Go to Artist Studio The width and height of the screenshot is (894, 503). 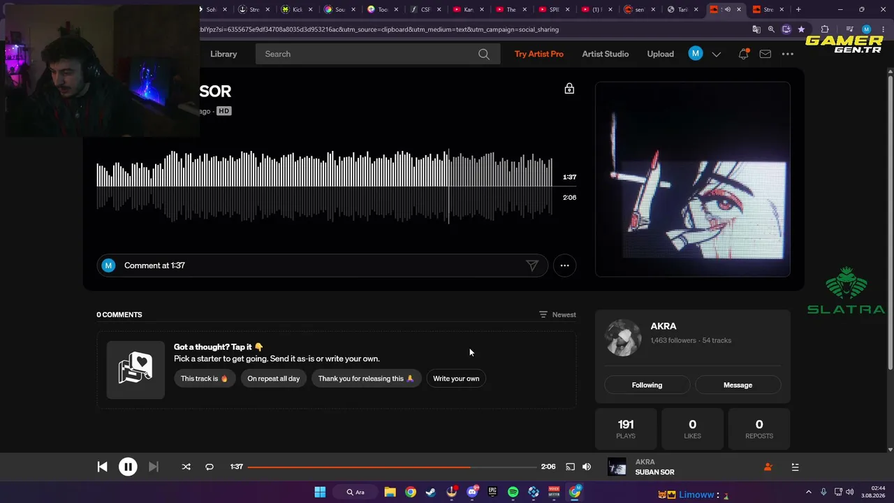tap(606, 54)
